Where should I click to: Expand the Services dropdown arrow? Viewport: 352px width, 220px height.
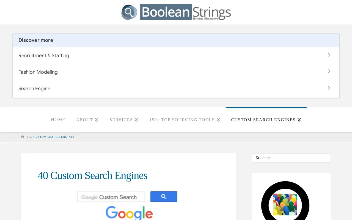[136, 120]
